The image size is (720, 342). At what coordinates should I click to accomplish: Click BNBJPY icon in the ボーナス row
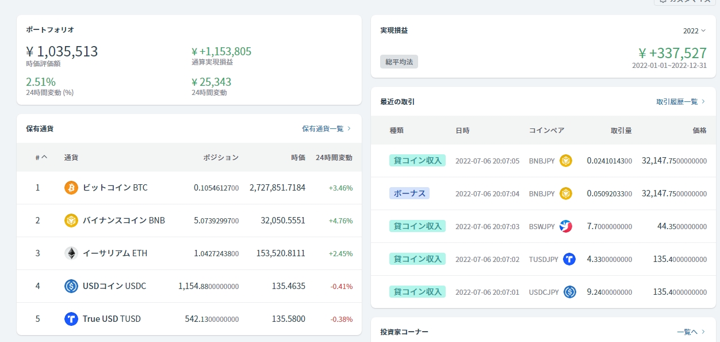click(566, 193)
